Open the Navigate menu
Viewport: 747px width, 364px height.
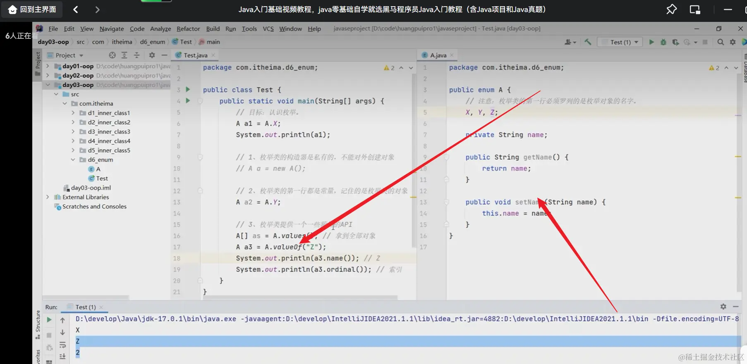point(112,29)
